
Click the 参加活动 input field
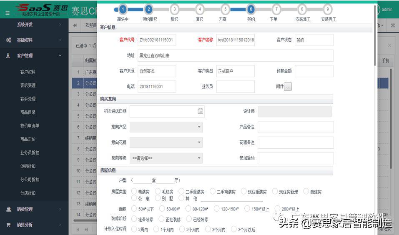click(296, 158)
